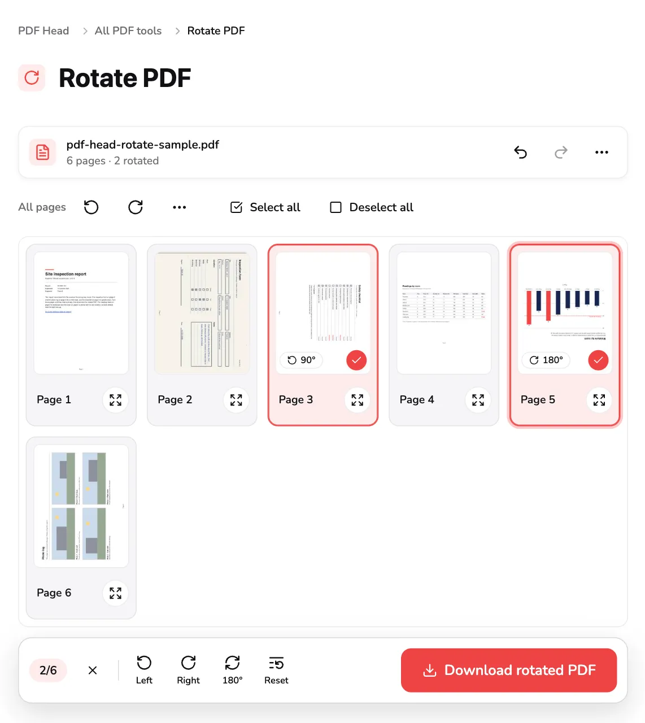The image size is (645, 723).
Task: Reset rotation of selected pages
Action: click(276, 670)
